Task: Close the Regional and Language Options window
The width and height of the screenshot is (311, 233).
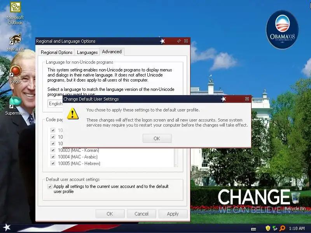Action: [186, 41]
